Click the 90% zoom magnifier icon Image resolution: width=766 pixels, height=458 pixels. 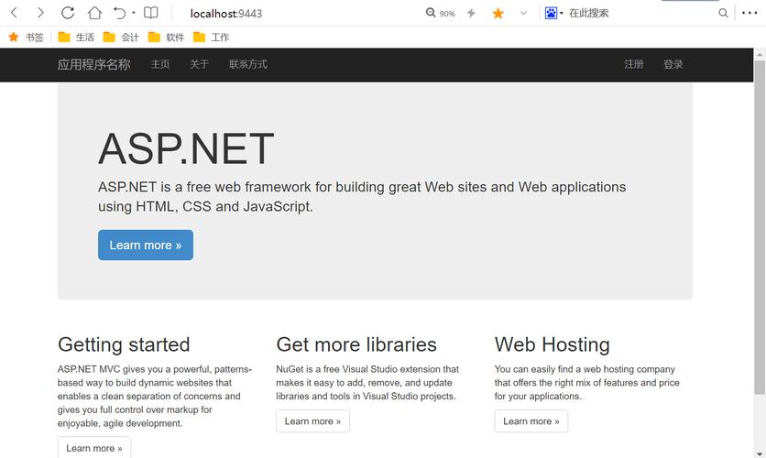point(432,13)
